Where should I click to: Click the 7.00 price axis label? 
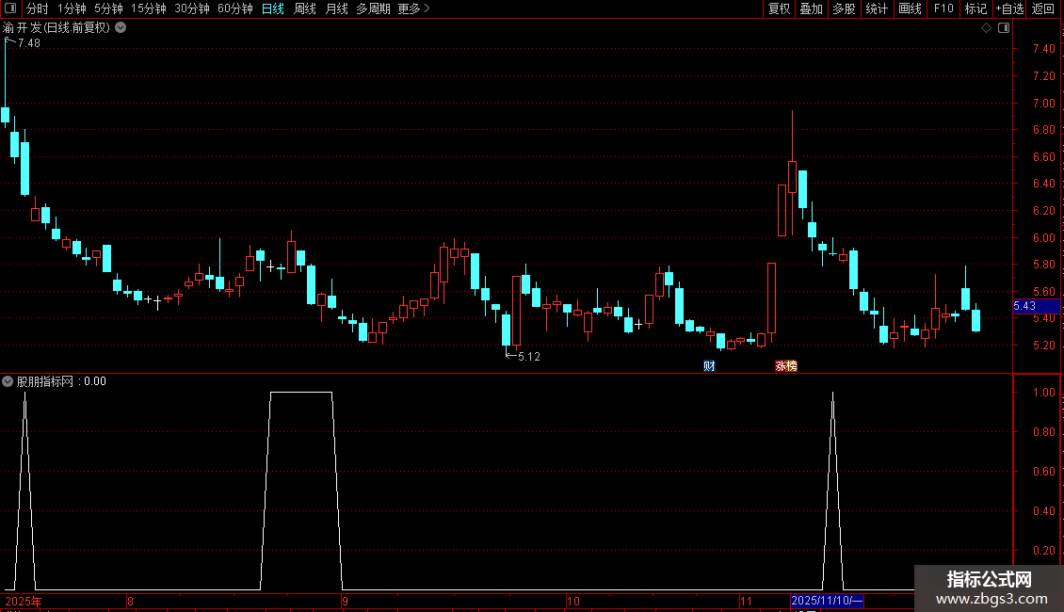tap(1043, 104)
